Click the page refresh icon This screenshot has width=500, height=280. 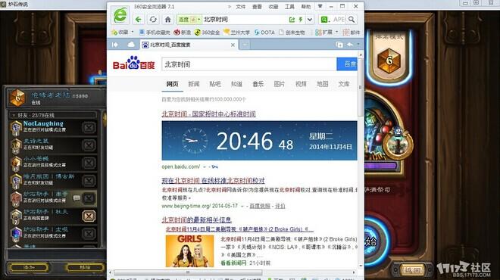[x=153, y=20]
